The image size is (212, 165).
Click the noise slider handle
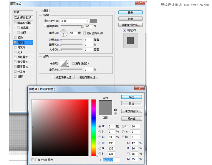(61, 70)
